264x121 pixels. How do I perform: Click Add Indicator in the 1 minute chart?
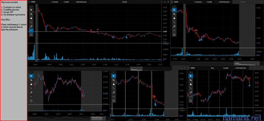tap(81, 2)
